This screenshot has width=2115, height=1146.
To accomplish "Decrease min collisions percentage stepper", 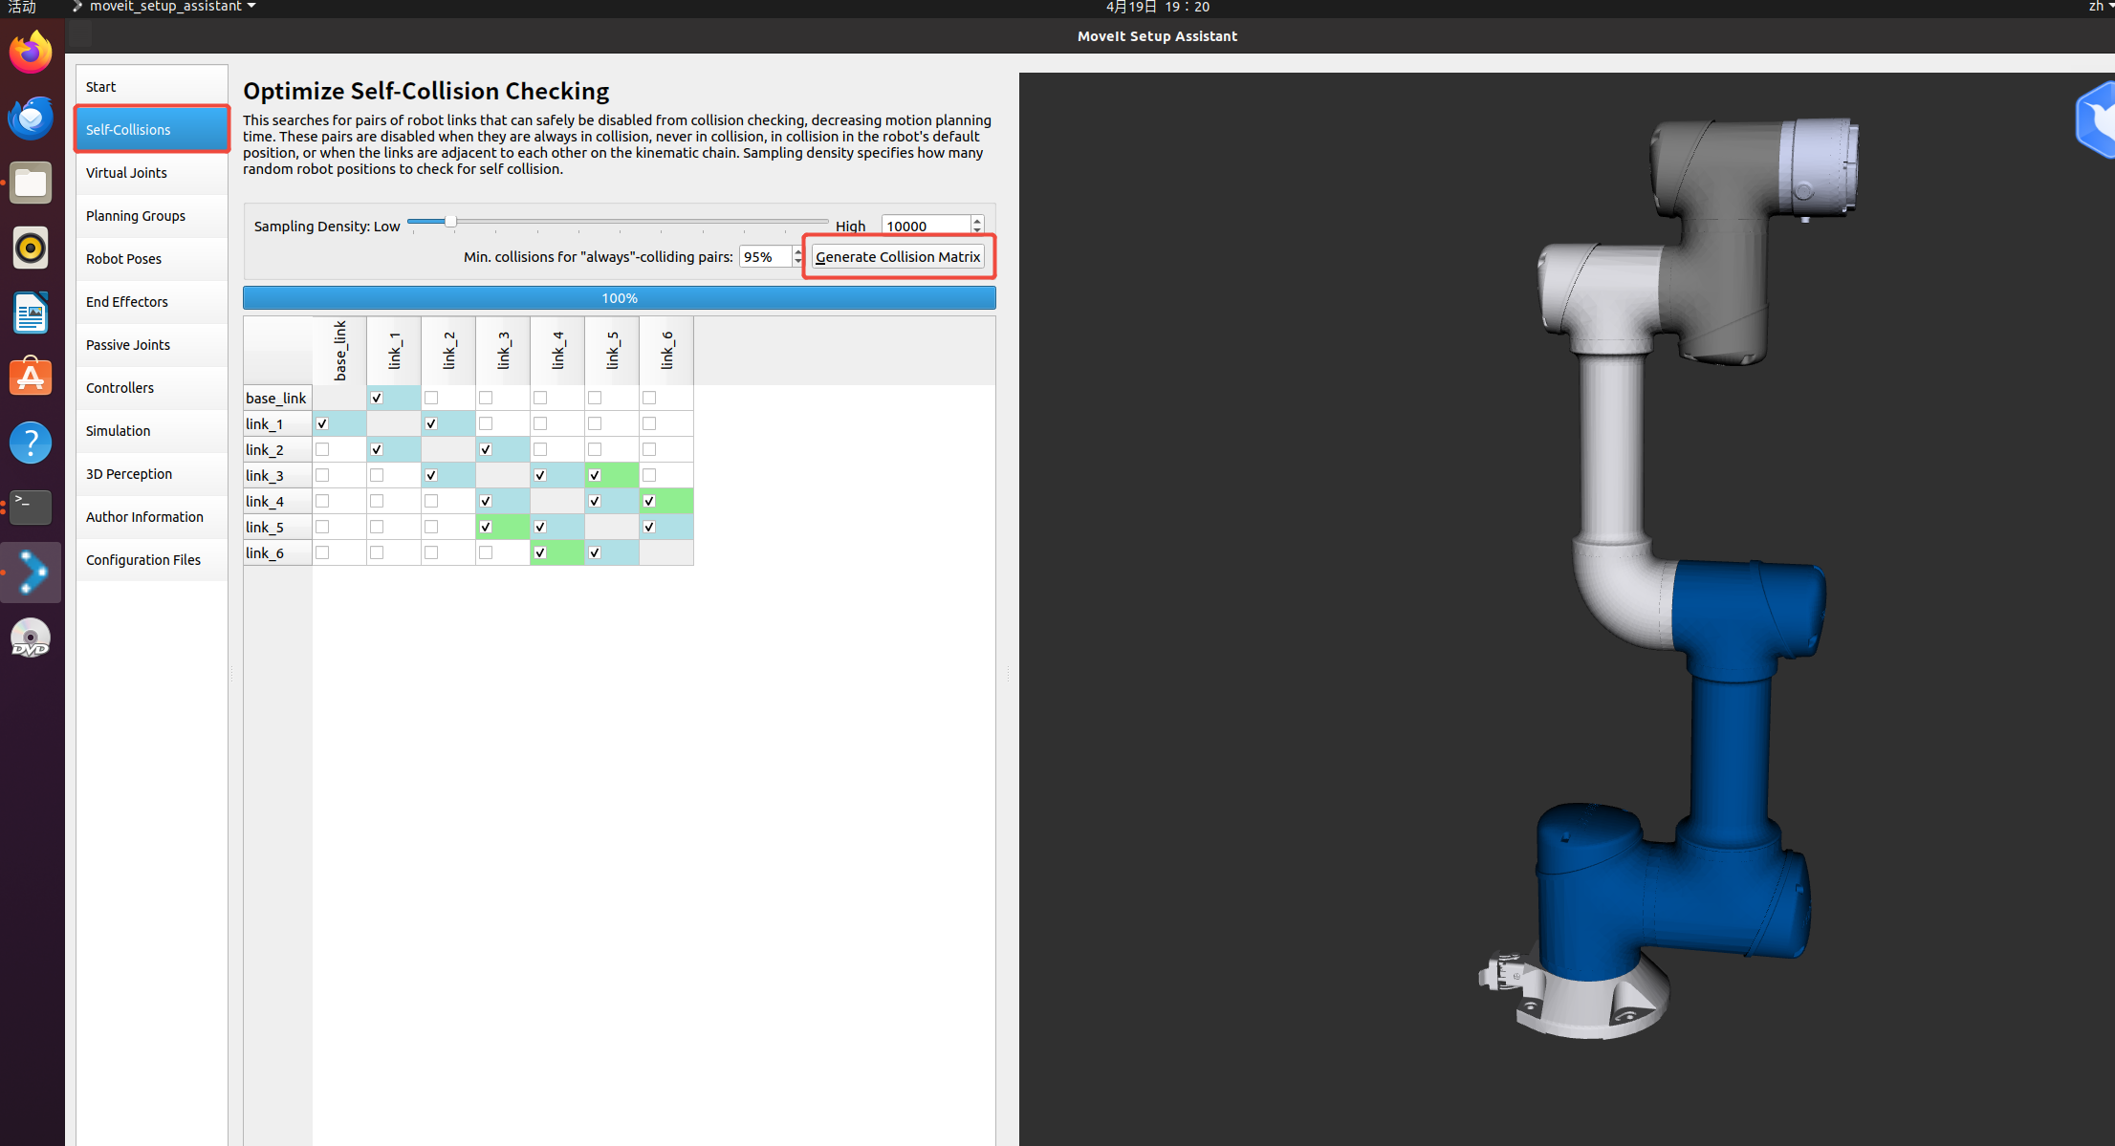I will tap(798, 261).
